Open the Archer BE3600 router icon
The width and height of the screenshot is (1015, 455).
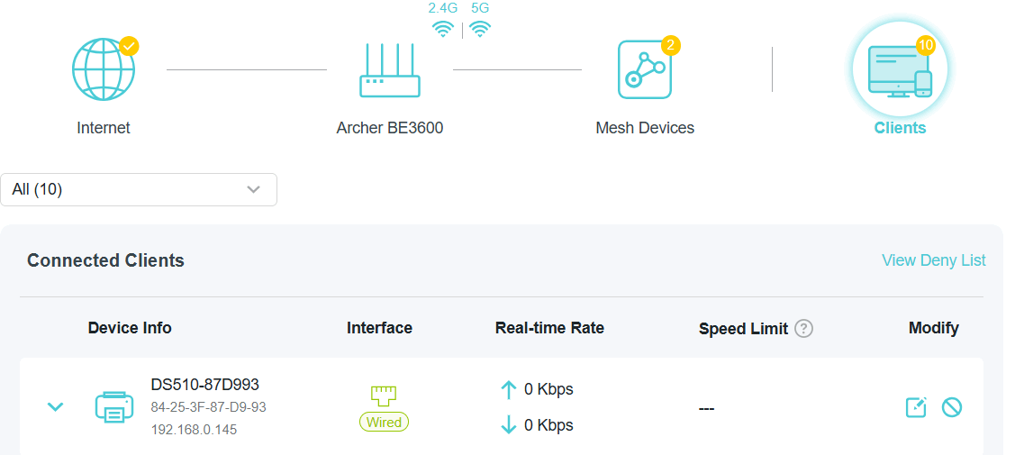click(389, 70)
